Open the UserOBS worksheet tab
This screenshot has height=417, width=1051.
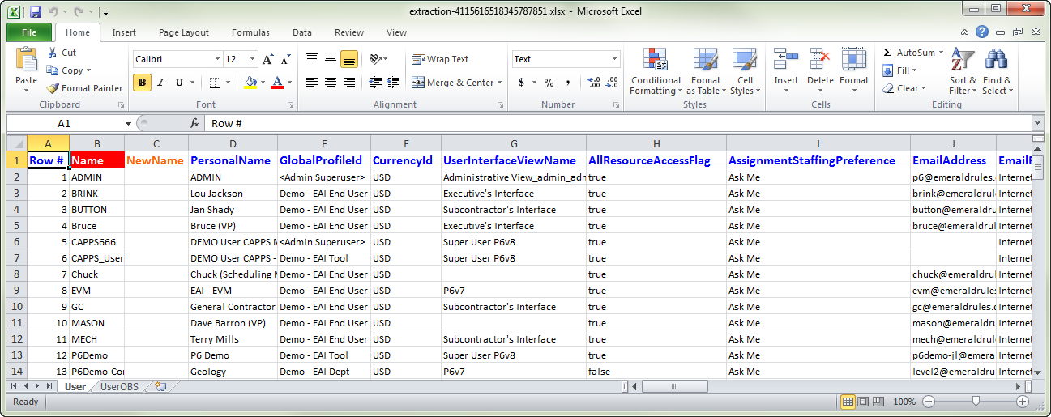click(x=118, y=387)
